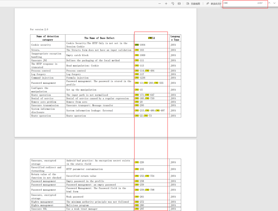Select the CWE-226 highlighted entry
Viewport: 278px width, 211px height.
139,162
